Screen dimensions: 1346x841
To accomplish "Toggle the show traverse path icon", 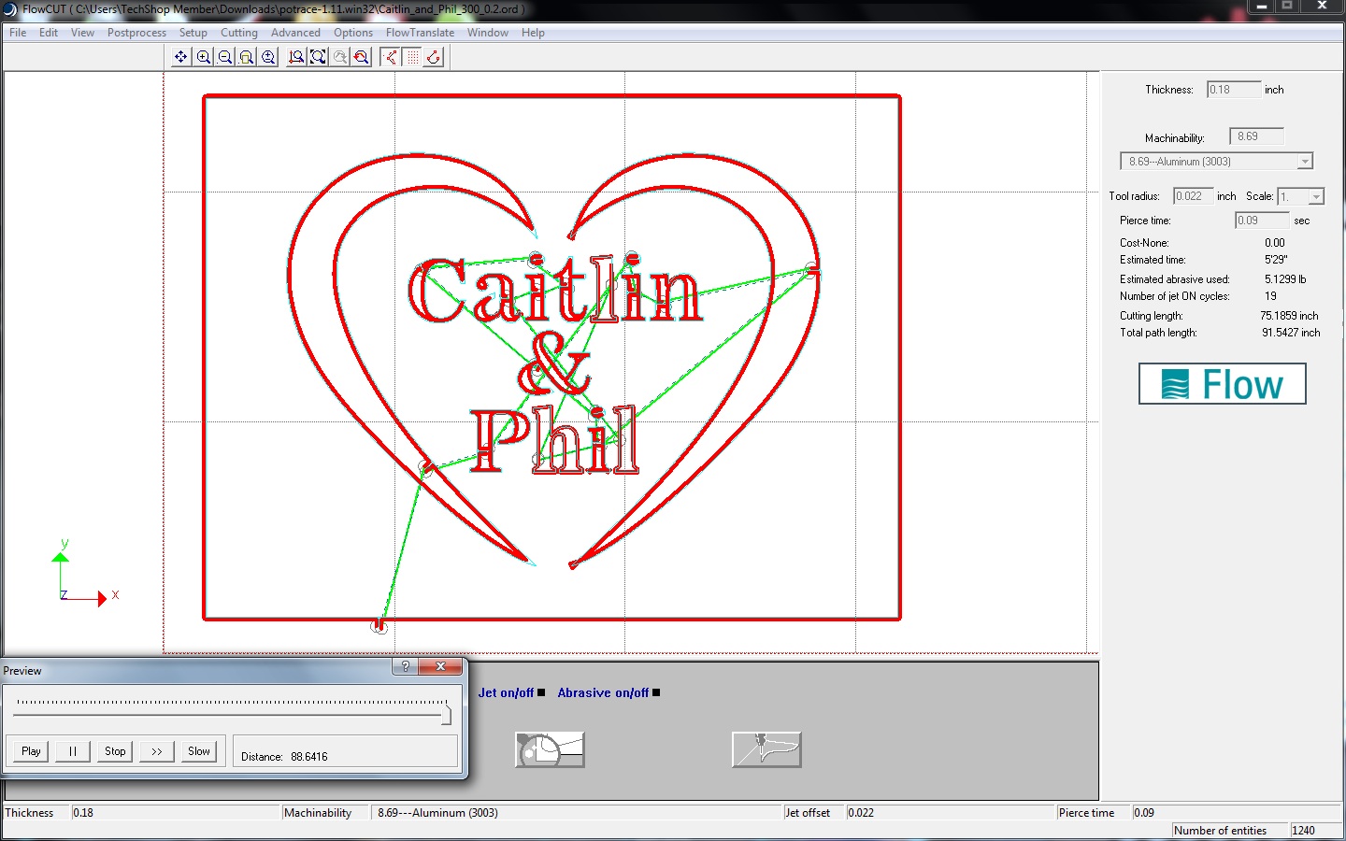I will pyautogui.click(x=391, y=57).
